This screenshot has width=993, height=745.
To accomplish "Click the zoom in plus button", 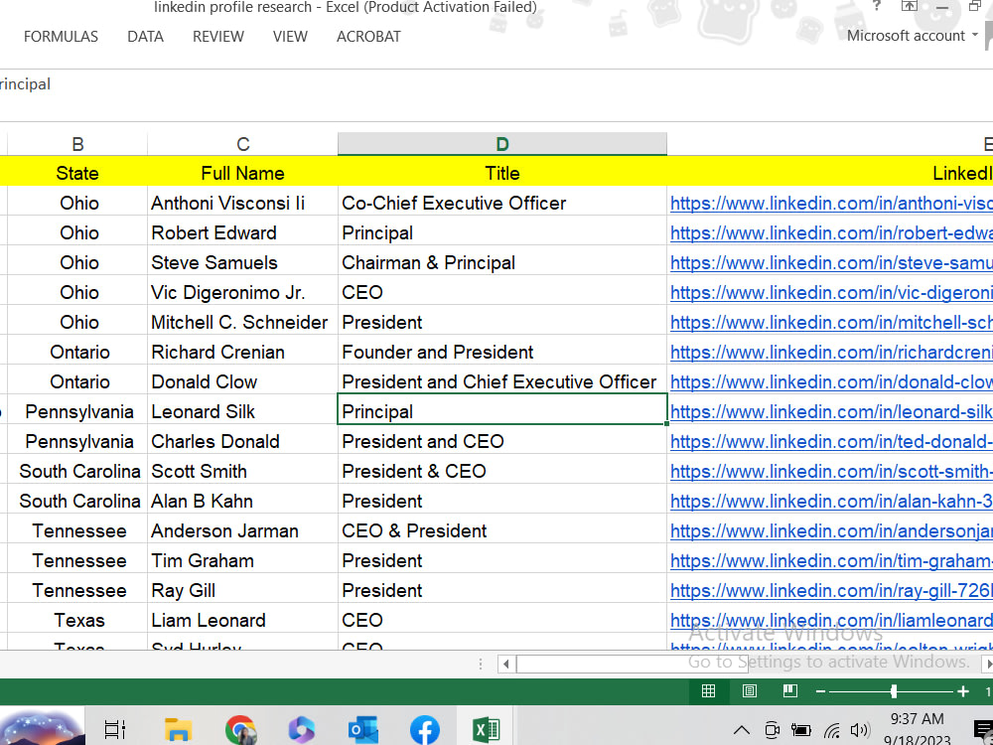I will pyautogui.click(x=963, y=691).
